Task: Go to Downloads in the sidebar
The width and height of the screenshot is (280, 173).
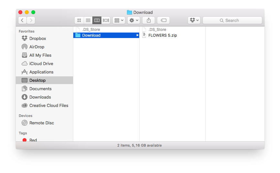Action: pos(40,97)
